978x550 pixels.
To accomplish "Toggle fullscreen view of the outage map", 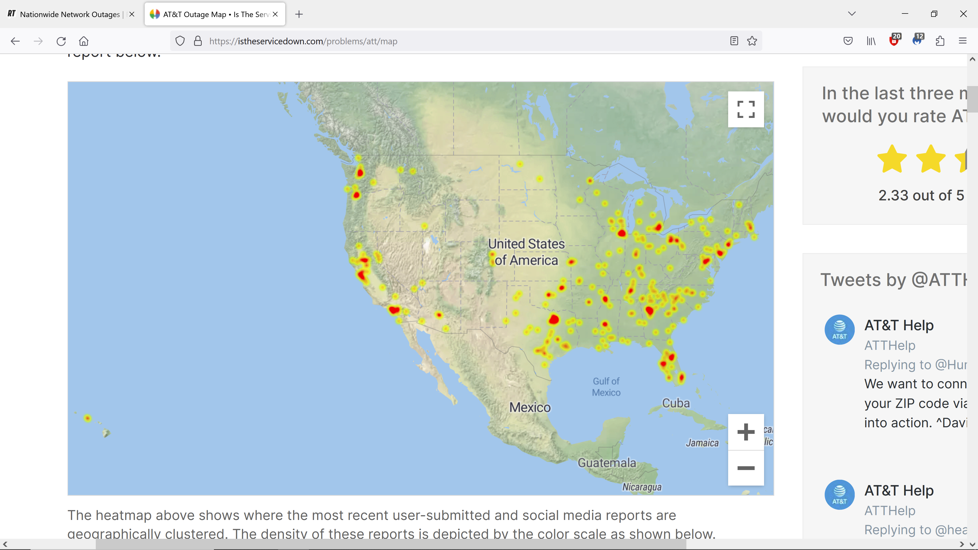I will pyautogui.click(x=746, y=109).
